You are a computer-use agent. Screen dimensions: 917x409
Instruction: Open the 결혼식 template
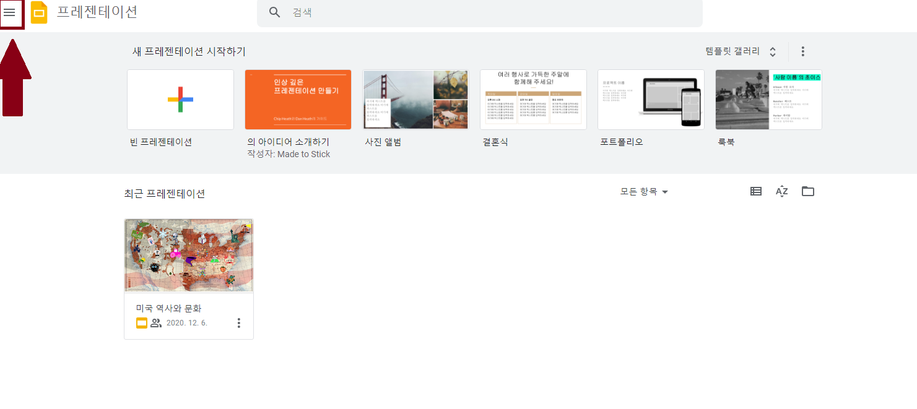click(x=533, y=100)
